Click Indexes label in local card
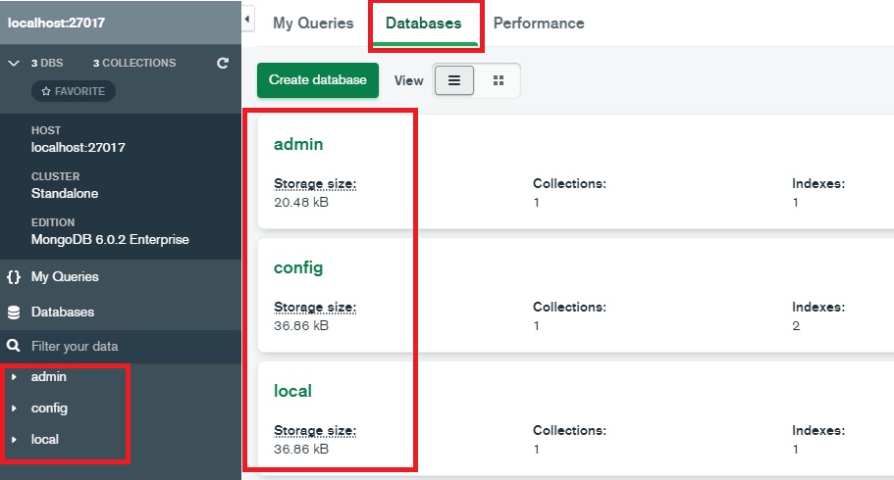 click(x=818, y=430)
